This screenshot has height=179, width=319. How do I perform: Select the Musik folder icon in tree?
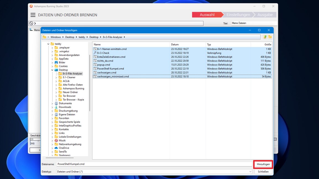(x=56, y=140)
